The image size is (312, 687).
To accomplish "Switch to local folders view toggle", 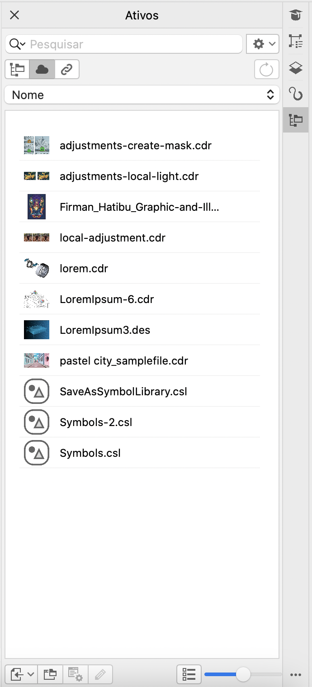I will point(17,70).
